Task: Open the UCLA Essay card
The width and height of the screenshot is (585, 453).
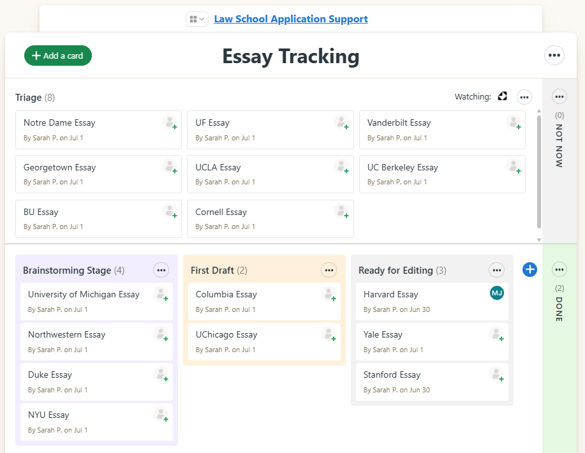Action: [x=270, y=174]
